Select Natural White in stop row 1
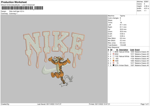This screenshot has width=150, height=106. click(124, 52)
